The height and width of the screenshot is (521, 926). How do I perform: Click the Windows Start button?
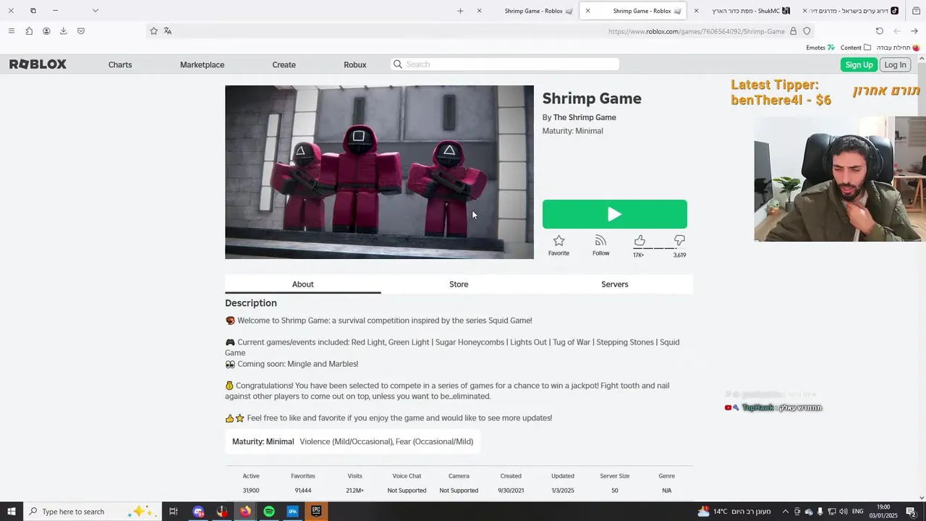coord(11,512)
